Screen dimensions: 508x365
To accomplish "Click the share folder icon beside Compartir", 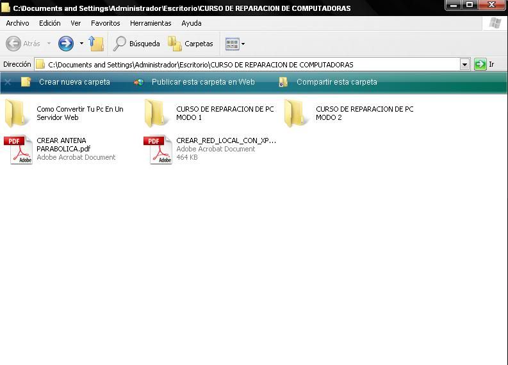I will tap(283, 82).
